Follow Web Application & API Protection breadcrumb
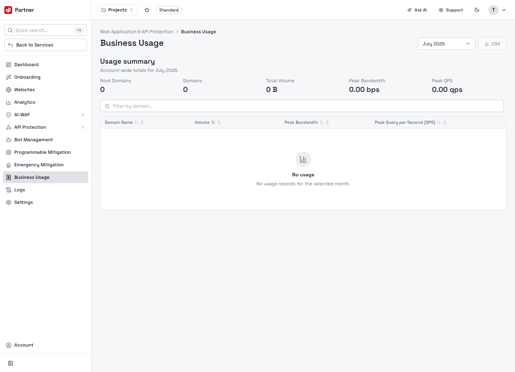Screen dimensions: 515x372 (x=137, y=32)
